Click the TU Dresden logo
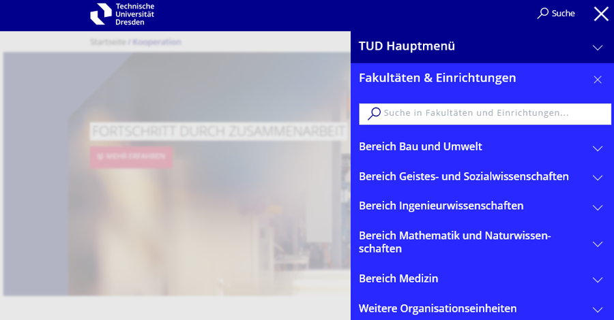 (x=122, y=14)
